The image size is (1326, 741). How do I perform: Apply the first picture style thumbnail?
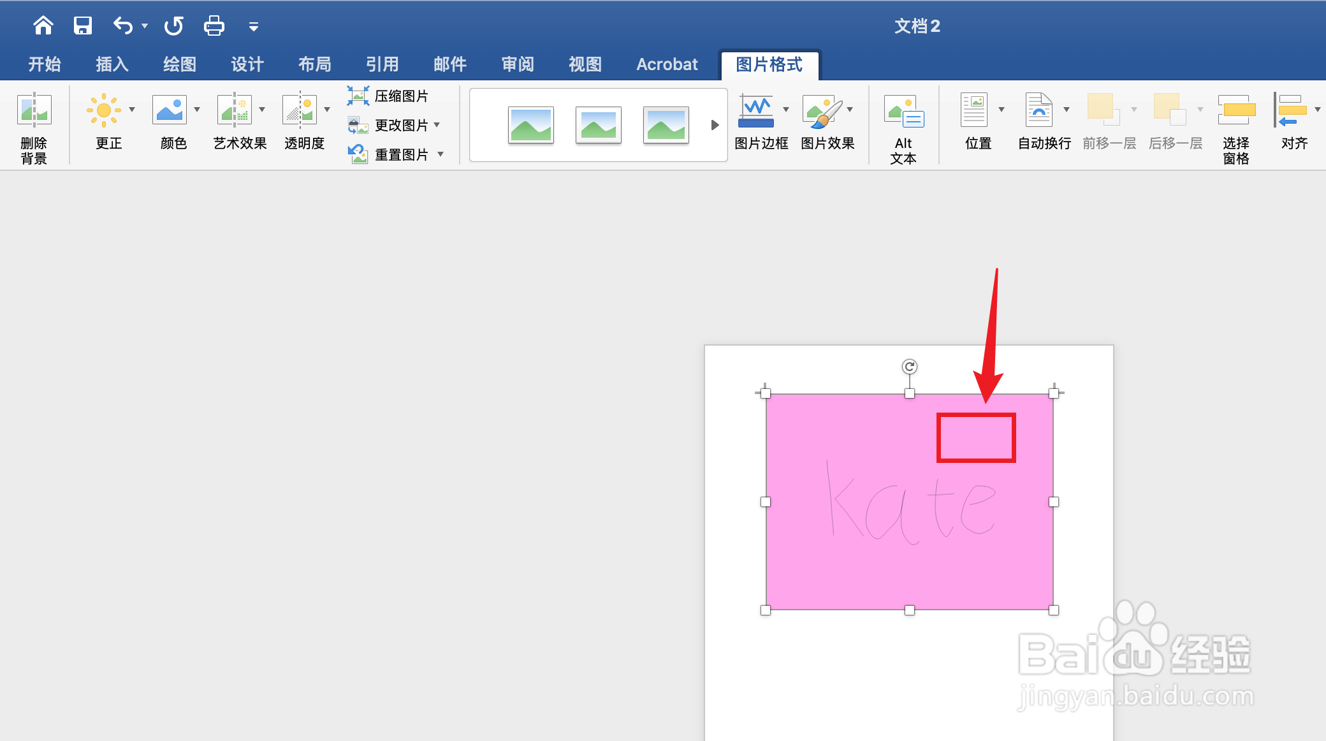[x=531, y=125]
